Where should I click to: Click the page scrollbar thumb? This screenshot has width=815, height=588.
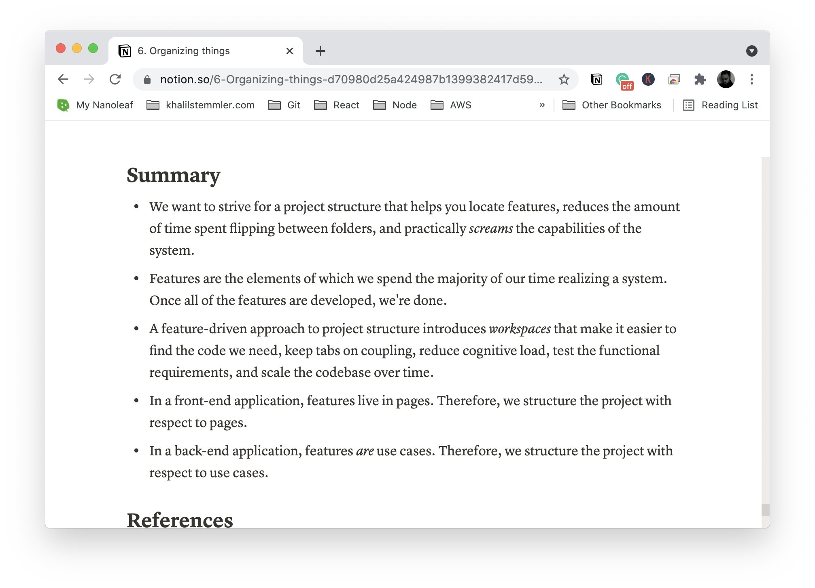[765, 510]
